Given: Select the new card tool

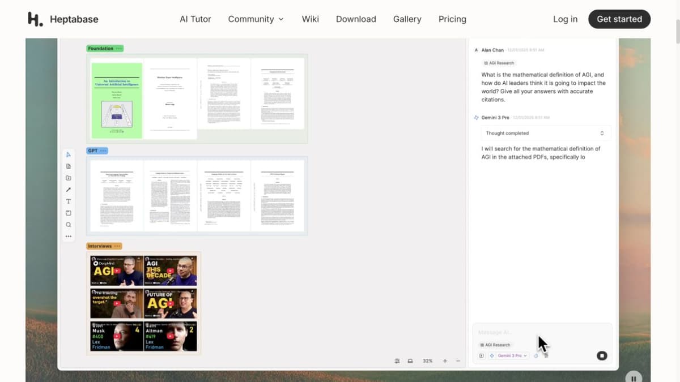Looking at the screenshot, I should coord(69,166).
